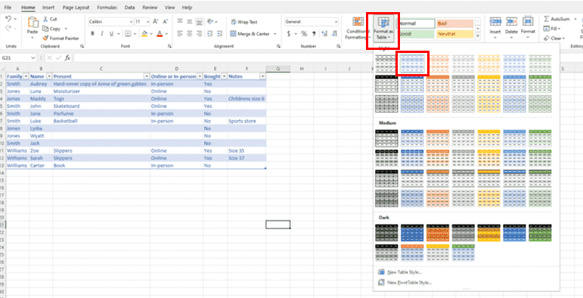Toggle Bold formatting
This screenshot has height=298, width=583.
tap(92, 34)
